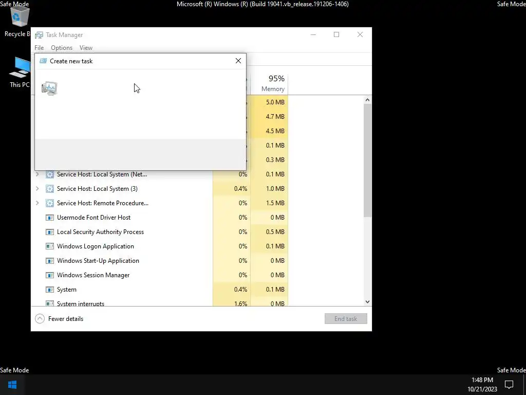
Task: Expand Service Host: Local System (3) row
Action: tap(37, 188)
